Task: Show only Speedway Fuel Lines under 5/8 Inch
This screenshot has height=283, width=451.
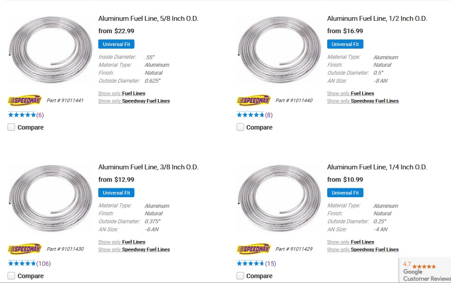Action: point(134,101)
